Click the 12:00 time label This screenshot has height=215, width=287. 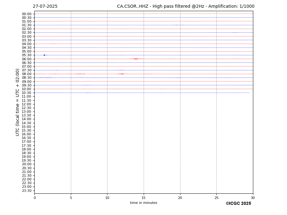(x=27, y=104)
